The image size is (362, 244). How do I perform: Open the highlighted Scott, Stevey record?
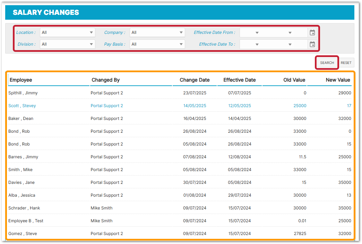[22, 106]
